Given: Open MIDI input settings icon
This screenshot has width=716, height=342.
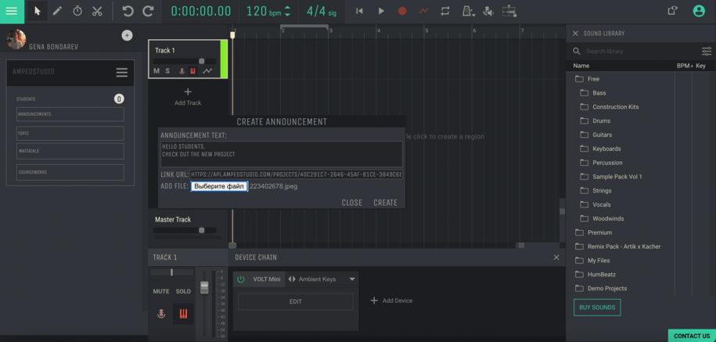Looking at the screenshot, I should point(488,12).
